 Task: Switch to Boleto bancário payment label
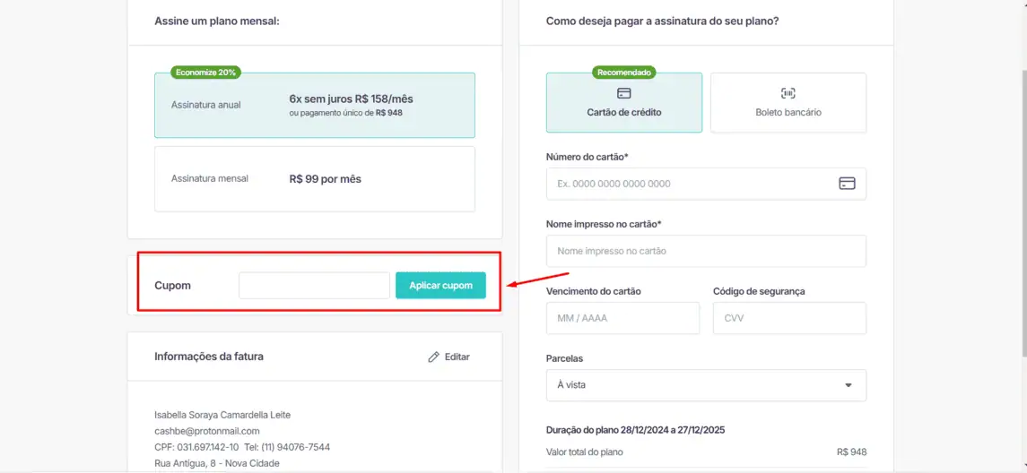[x=788, y=113]
